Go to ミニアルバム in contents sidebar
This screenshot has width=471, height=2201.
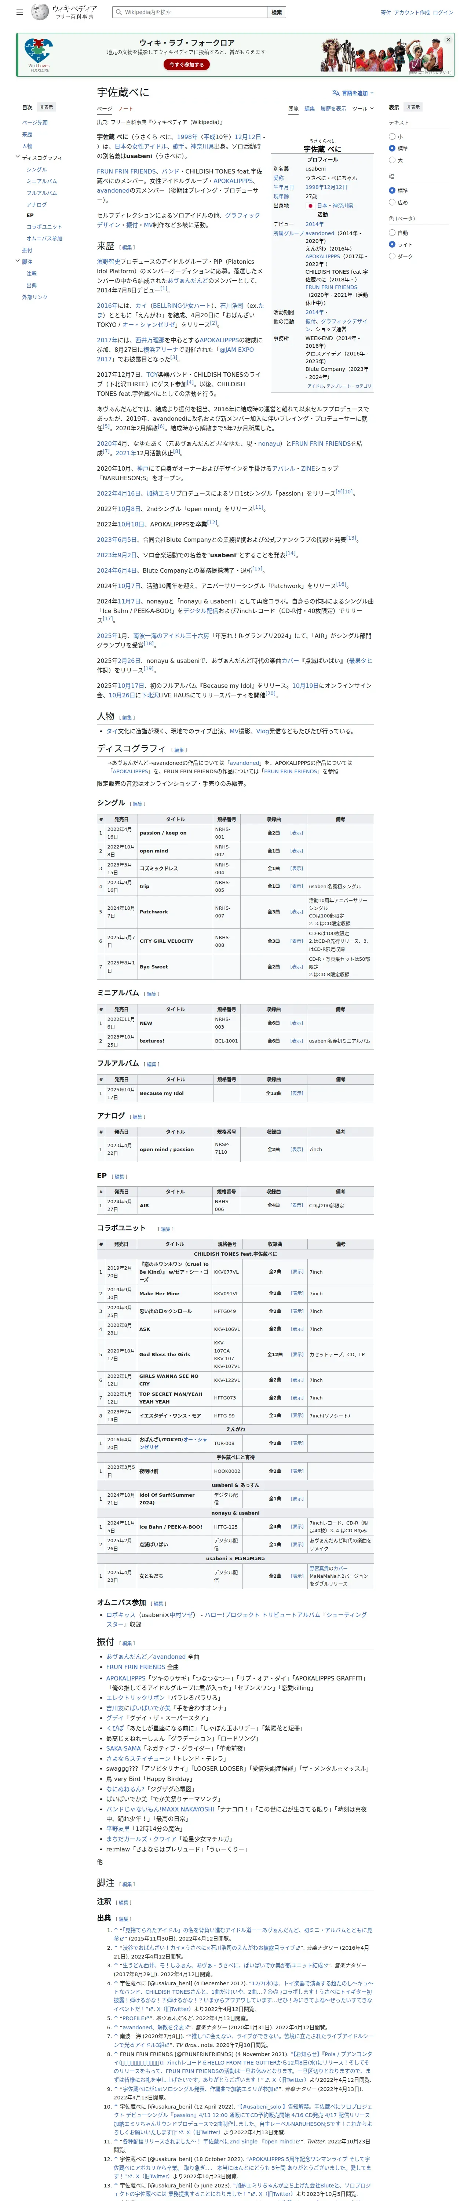point(42,181)
